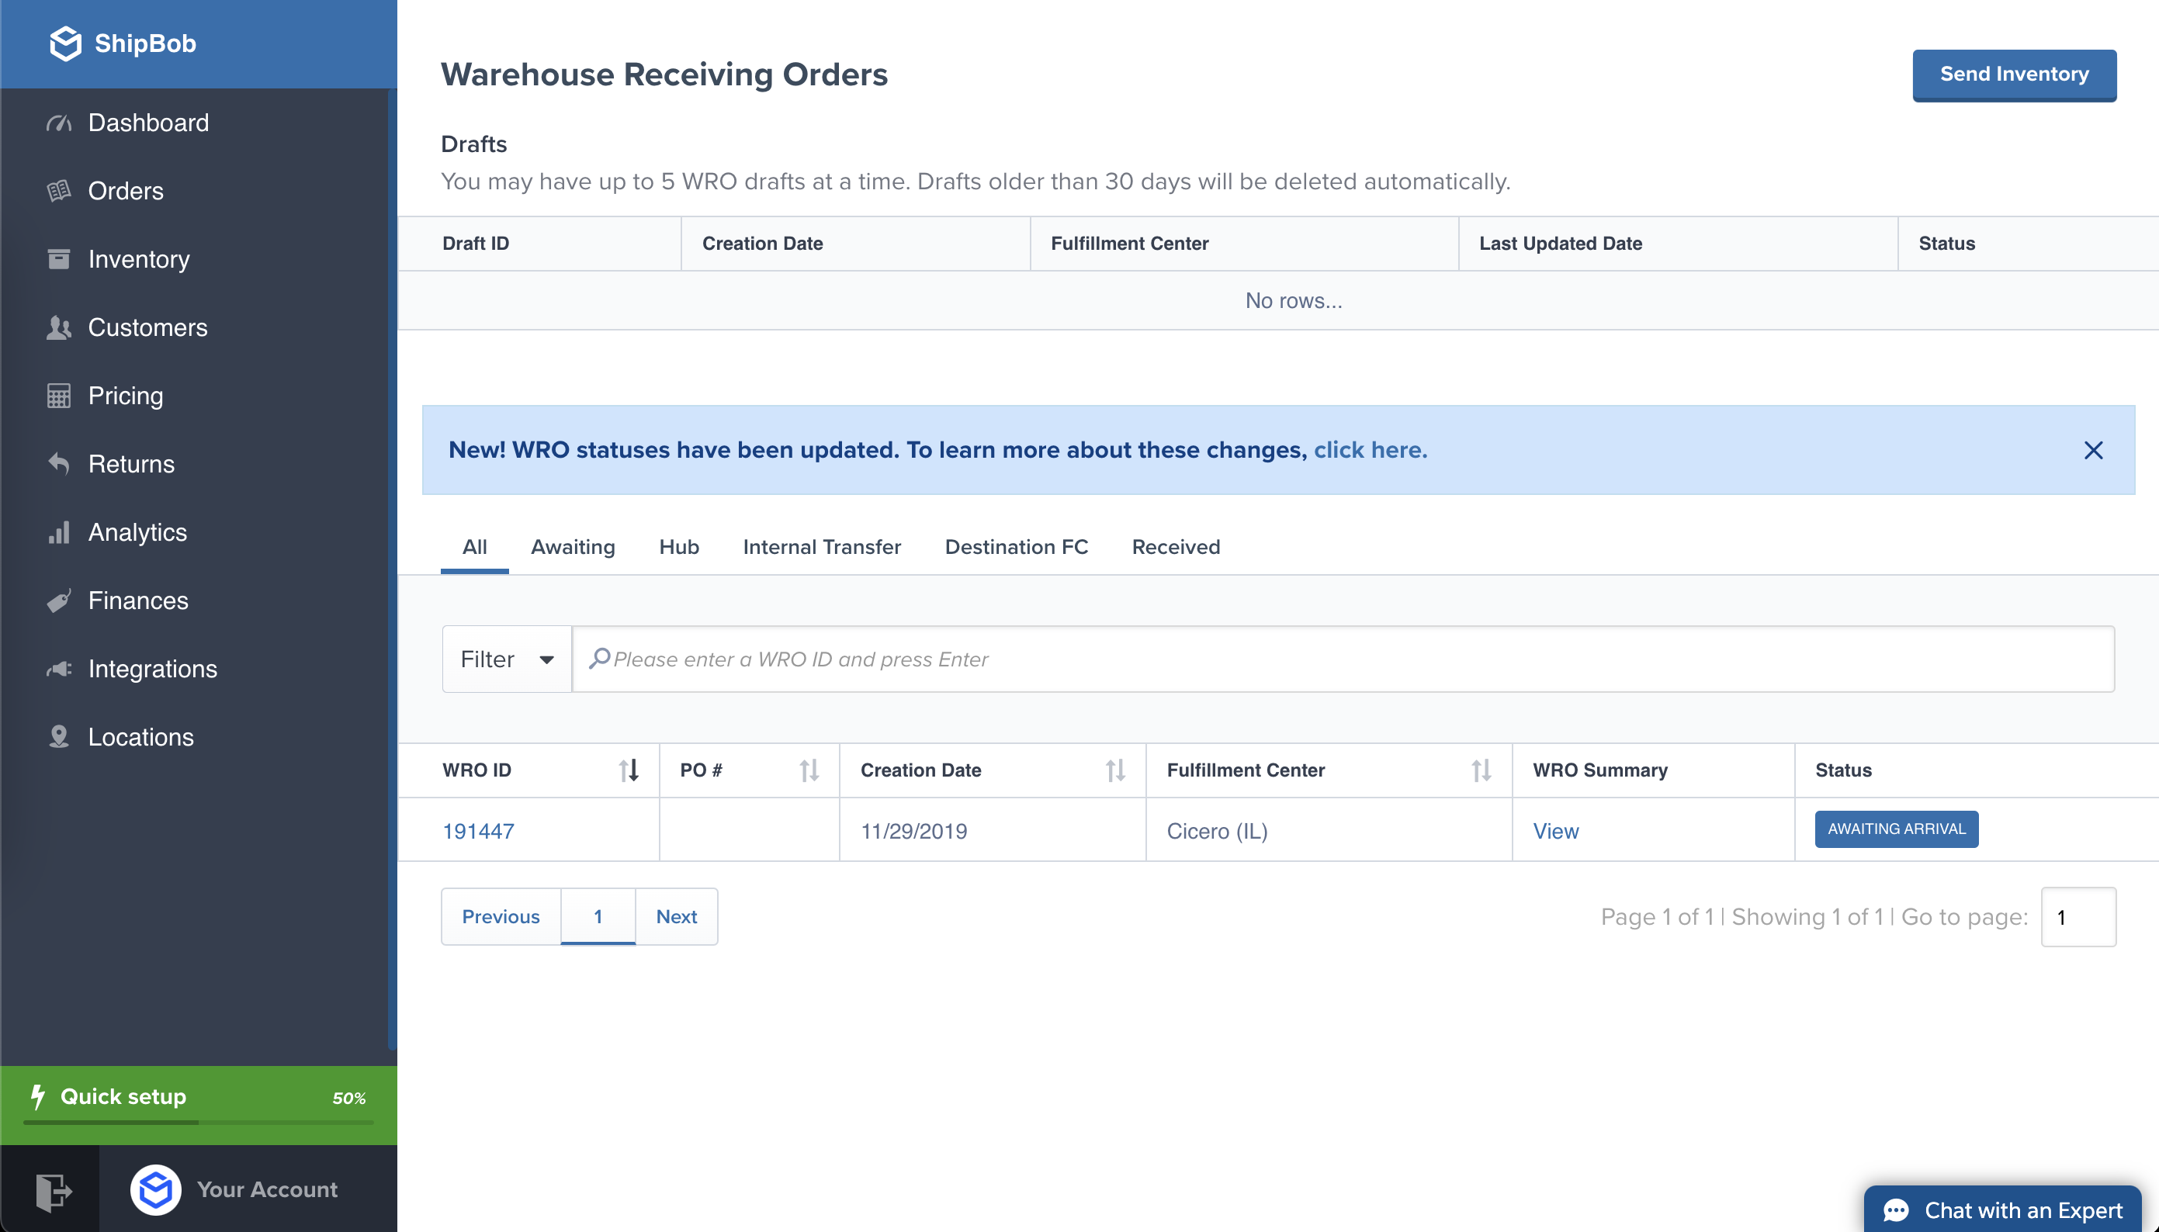The image size is (2159, 1232).
Task: Click the Awaiting Arrival status badge
Action: [x=1896, y=829]
